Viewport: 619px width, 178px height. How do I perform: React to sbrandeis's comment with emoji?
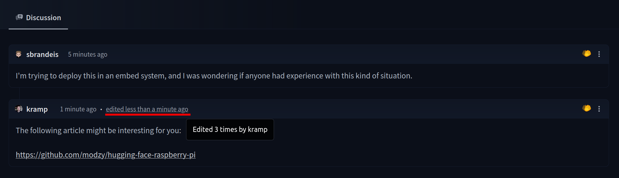coord(587,54)
